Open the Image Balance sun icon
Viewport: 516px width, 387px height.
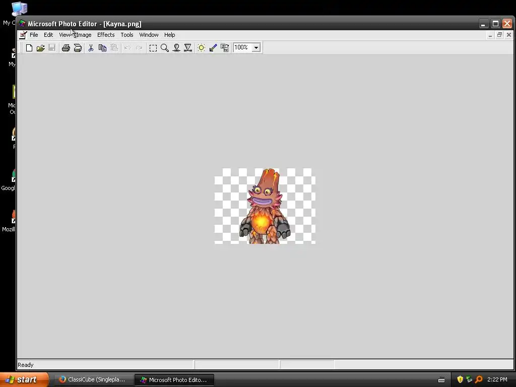[202, 48]
